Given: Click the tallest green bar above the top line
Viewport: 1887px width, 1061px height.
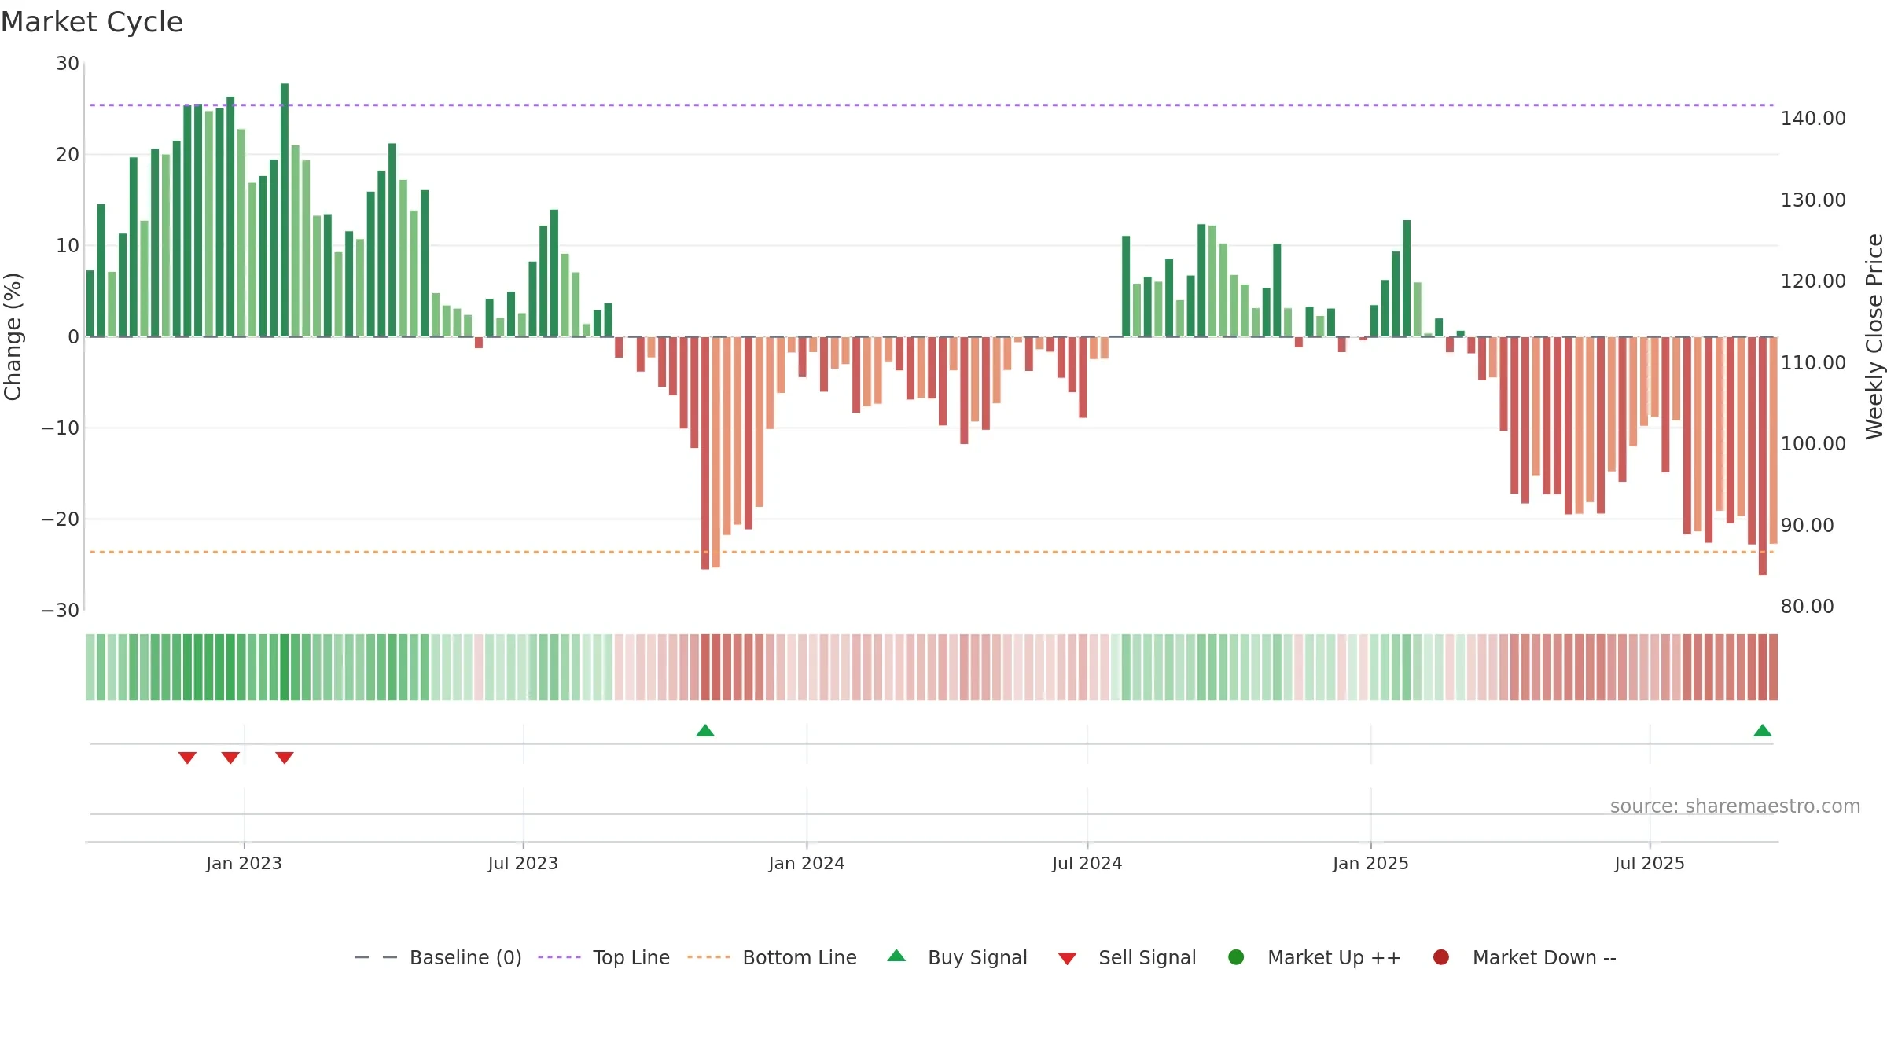Looking at the screenshot, I should click(x=285, y=210).
